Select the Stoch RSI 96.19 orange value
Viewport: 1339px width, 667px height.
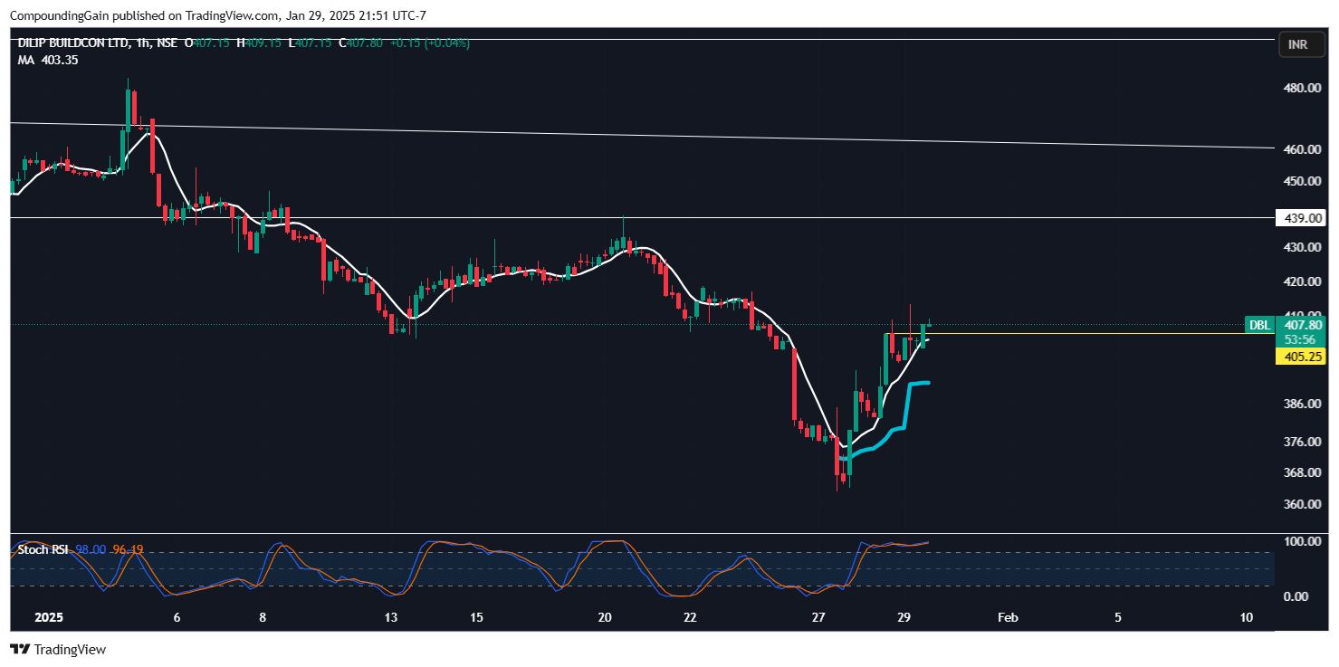[128, 549]
